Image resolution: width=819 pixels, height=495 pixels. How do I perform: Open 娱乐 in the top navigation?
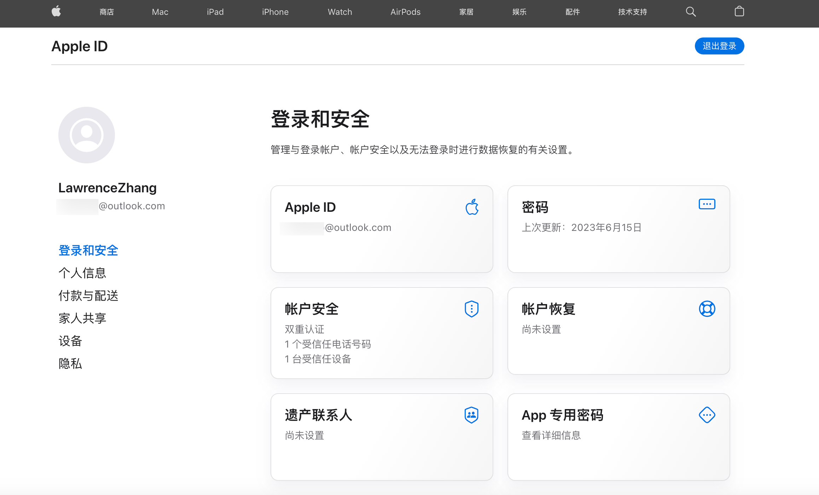pyautogui.click(x=519, y=12)
